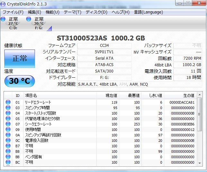Click the 48bit LBA value 1000.2 GB

[x=188, y=65]
